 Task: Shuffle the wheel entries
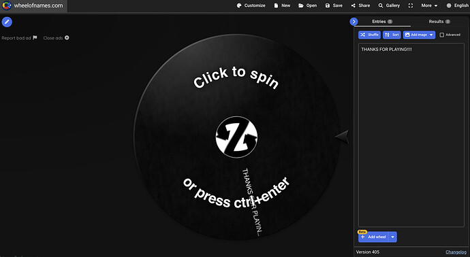click(369, 35)
